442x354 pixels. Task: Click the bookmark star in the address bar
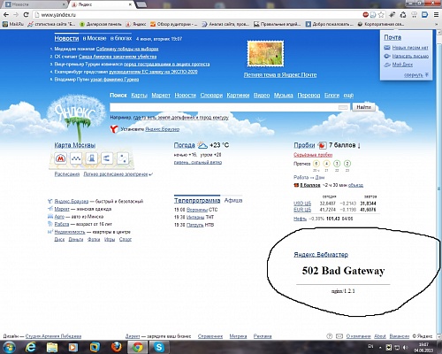[x=381, y=14]
